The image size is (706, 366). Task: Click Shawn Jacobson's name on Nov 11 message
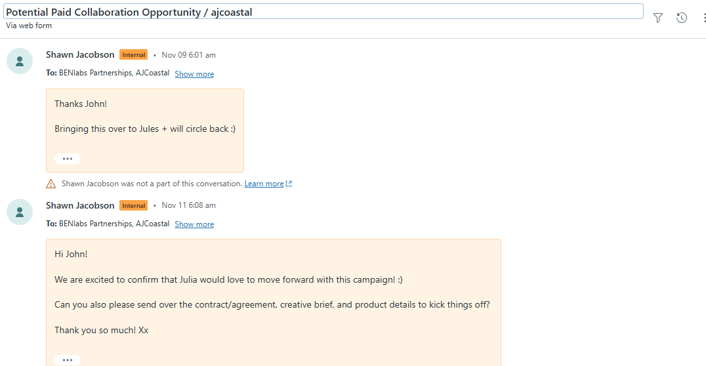(80, 205)
